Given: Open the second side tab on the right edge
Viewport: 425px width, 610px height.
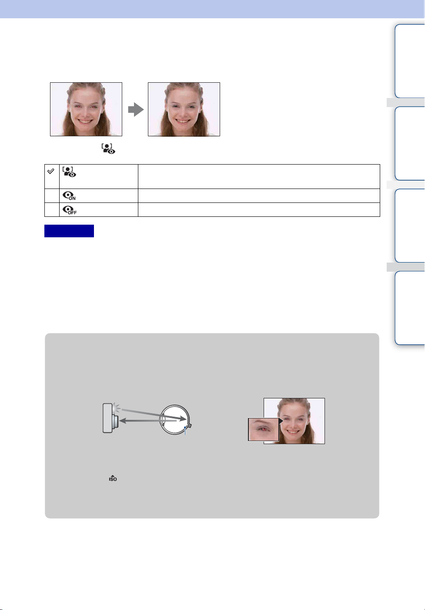Looking at the screenshot, I should click(410, 143).
